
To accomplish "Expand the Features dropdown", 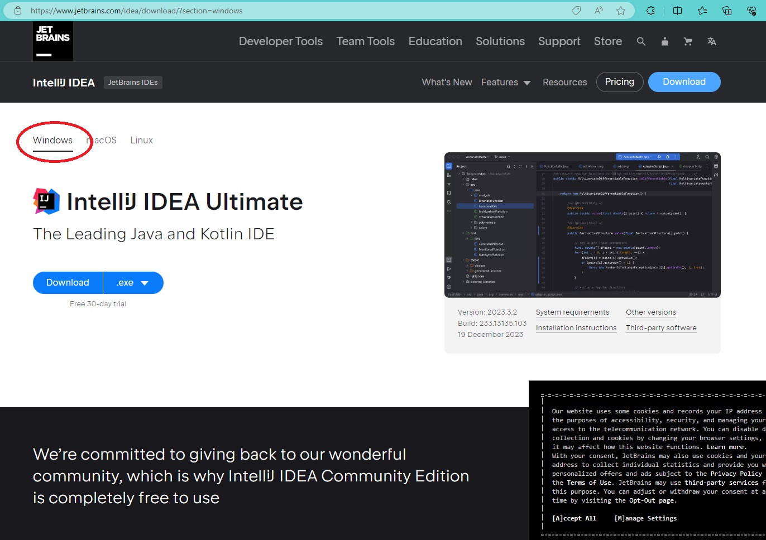I will tap(506, 82).
